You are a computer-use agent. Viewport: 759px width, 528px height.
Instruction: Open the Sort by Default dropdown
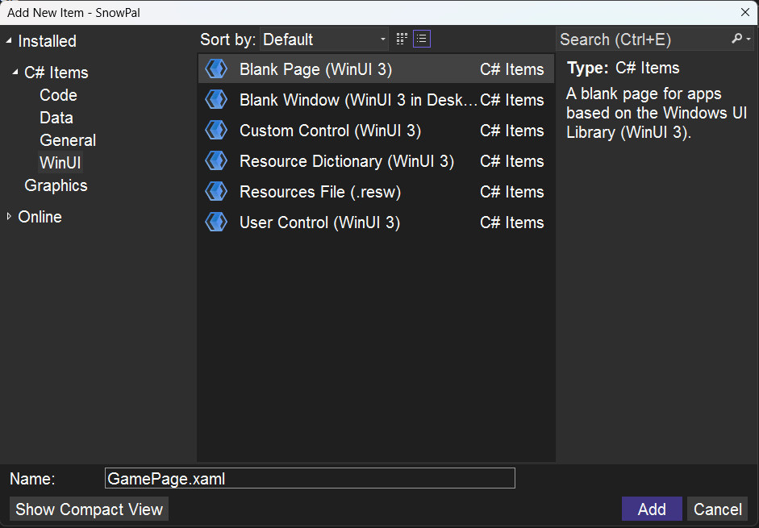click(324, 39)
